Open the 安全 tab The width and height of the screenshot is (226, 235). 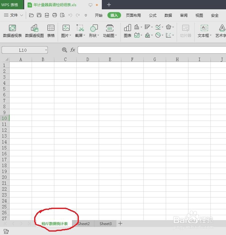215,15
